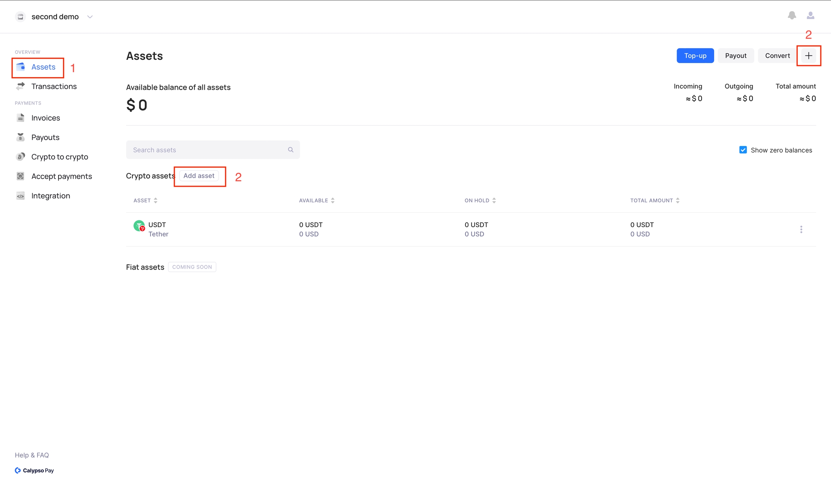Open the USDT row three-dot menu

(x=801, y=229)
